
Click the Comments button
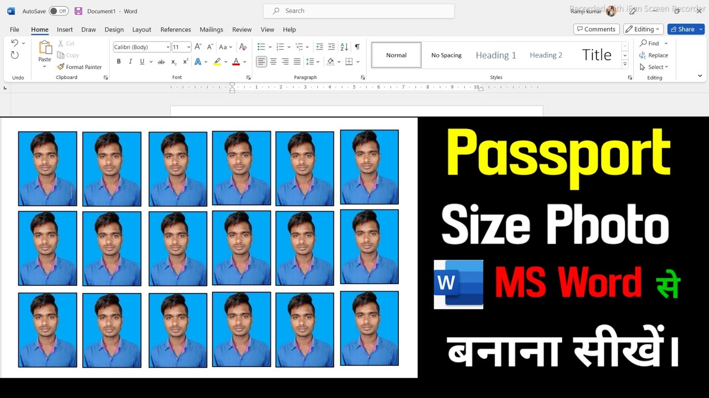(x=596, y=29)
